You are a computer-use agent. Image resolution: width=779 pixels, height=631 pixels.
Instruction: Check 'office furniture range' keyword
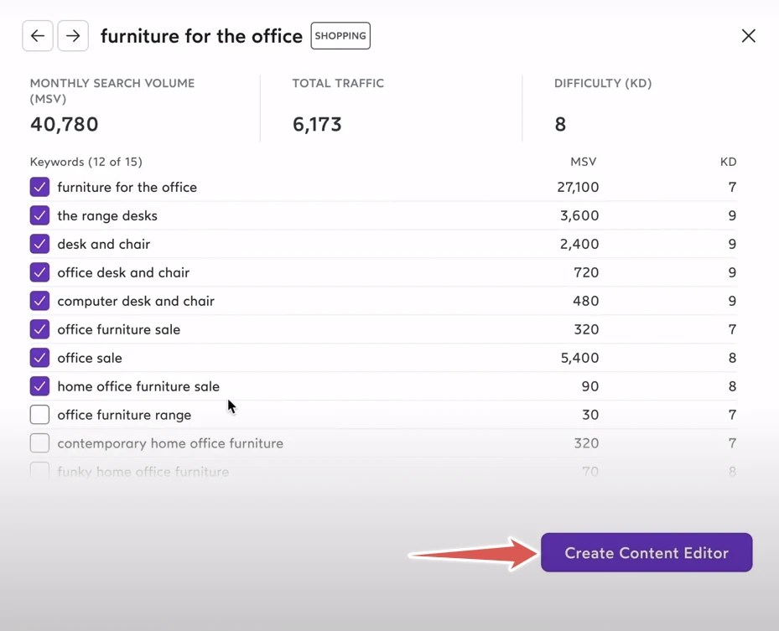pyautogui.click(x=39, y=415)
